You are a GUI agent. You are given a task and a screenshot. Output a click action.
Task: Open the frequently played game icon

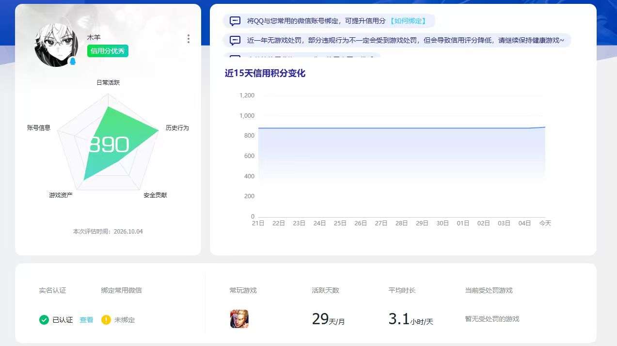(239, 319)
